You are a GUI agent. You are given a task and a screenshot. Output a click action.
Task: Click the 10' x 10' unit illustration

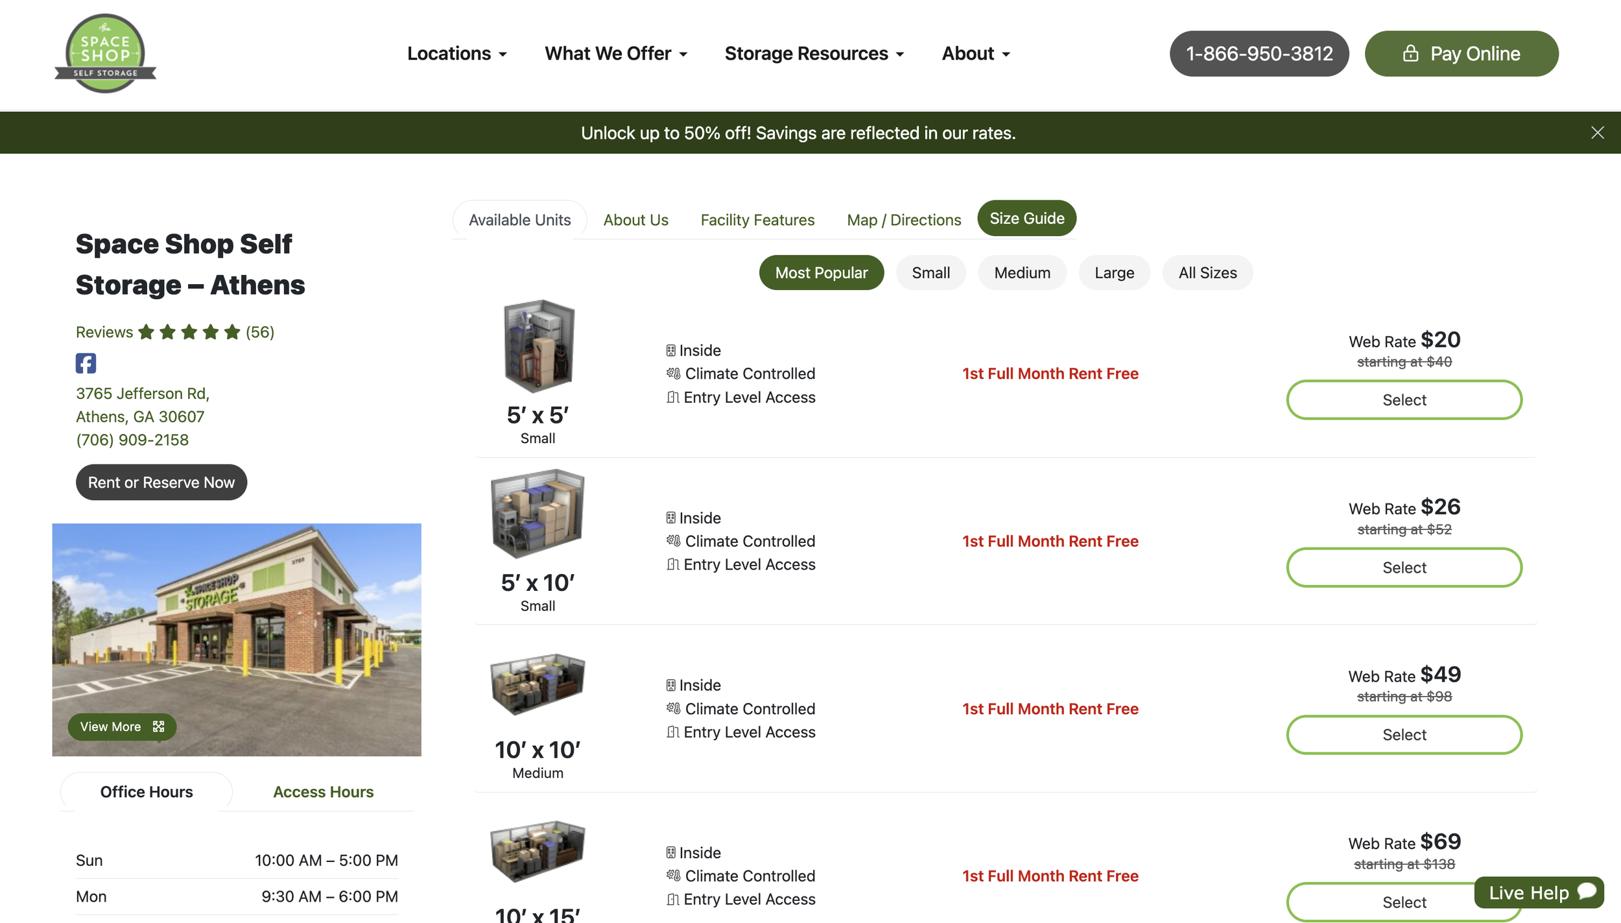(538, 684)
